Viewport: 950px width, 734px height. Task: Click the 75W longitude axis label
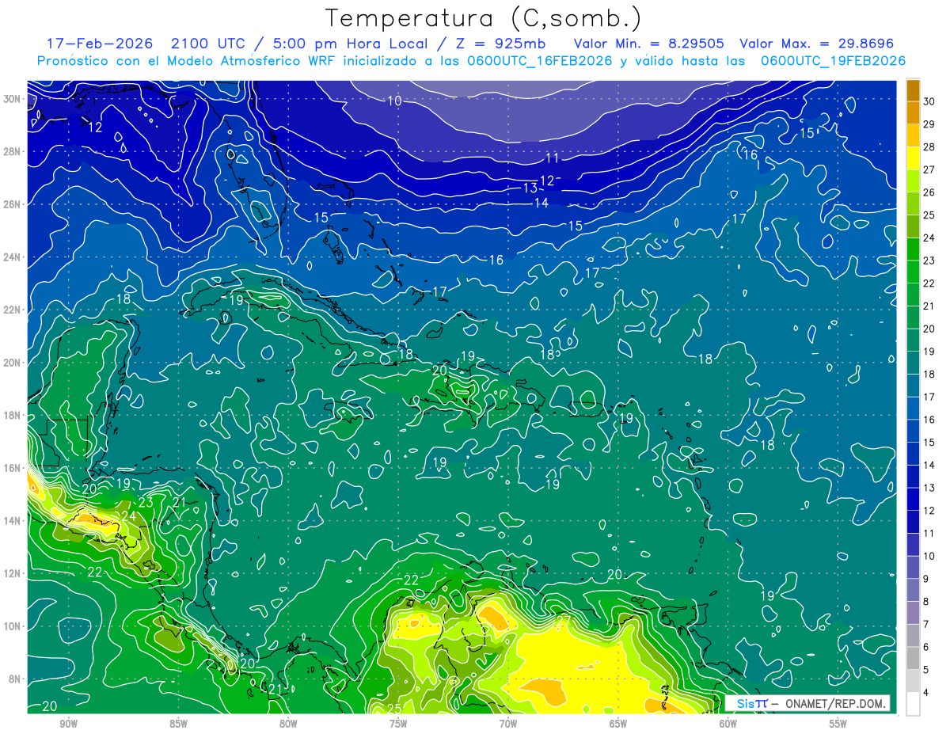tap(398, 724)
